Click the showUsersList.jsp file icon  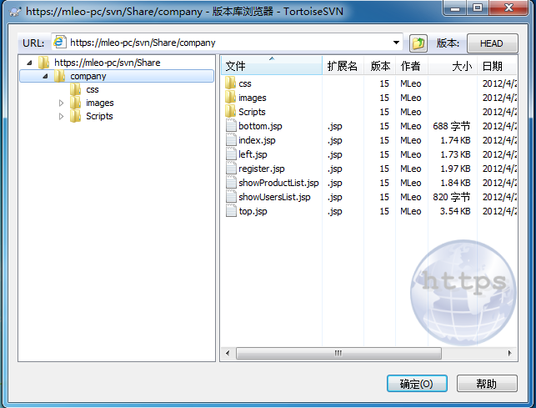tap(231, 197)
